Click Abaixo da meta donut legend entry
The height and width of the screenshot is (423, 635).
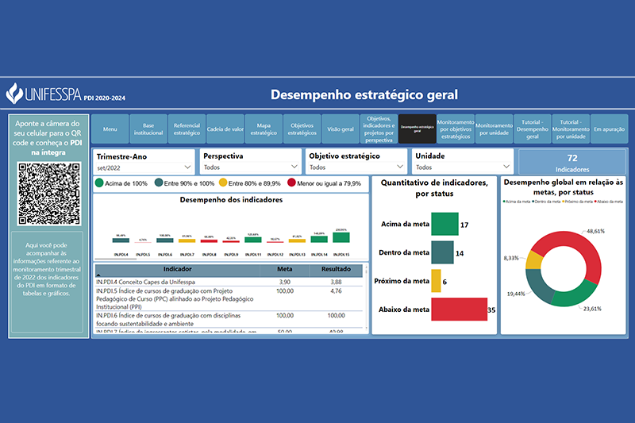[608, 202]
